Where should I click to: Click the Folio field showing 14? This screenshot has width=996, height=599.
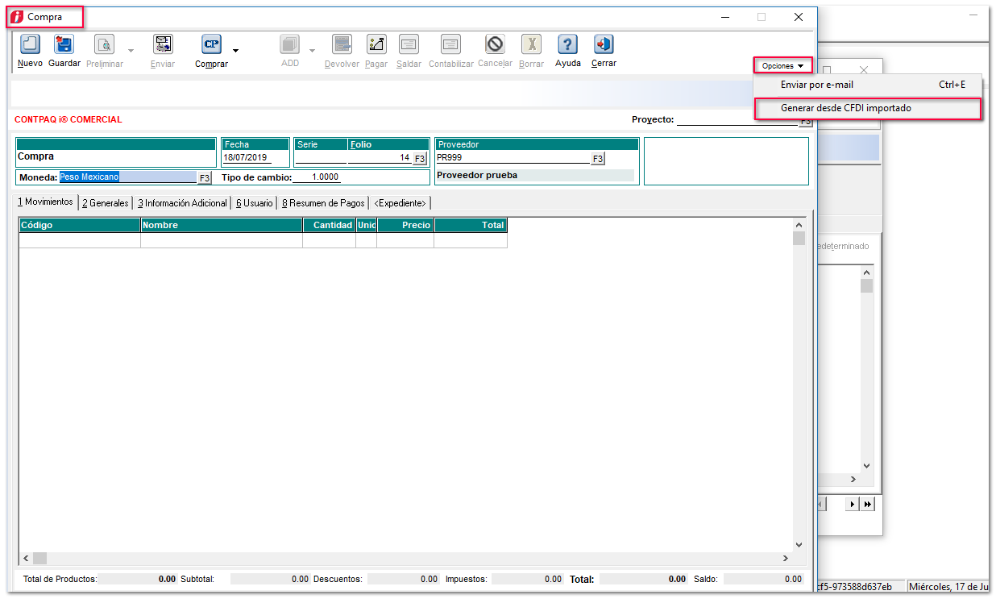point(380,158)
